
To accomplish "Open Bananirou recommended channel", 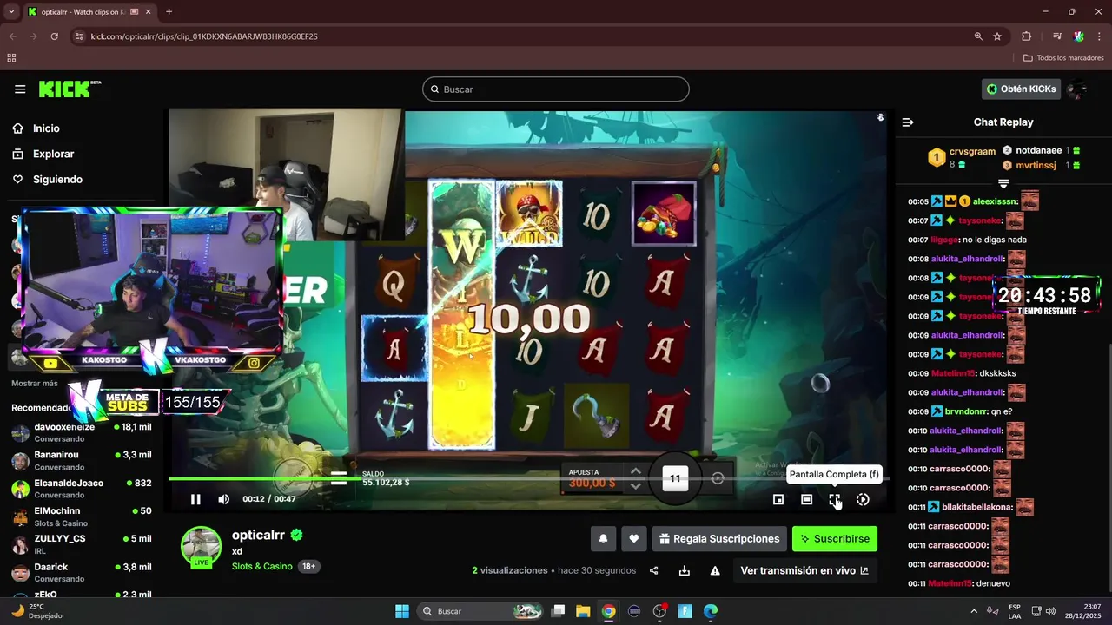I will click(x=82, y=460).
